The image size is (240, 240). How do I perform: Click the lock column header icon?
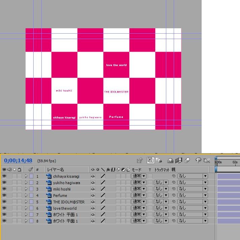click(x=19, y=170)
